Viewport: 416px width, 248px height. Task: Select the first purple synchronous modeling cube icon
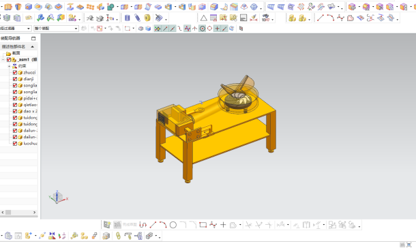coord(352,7)
